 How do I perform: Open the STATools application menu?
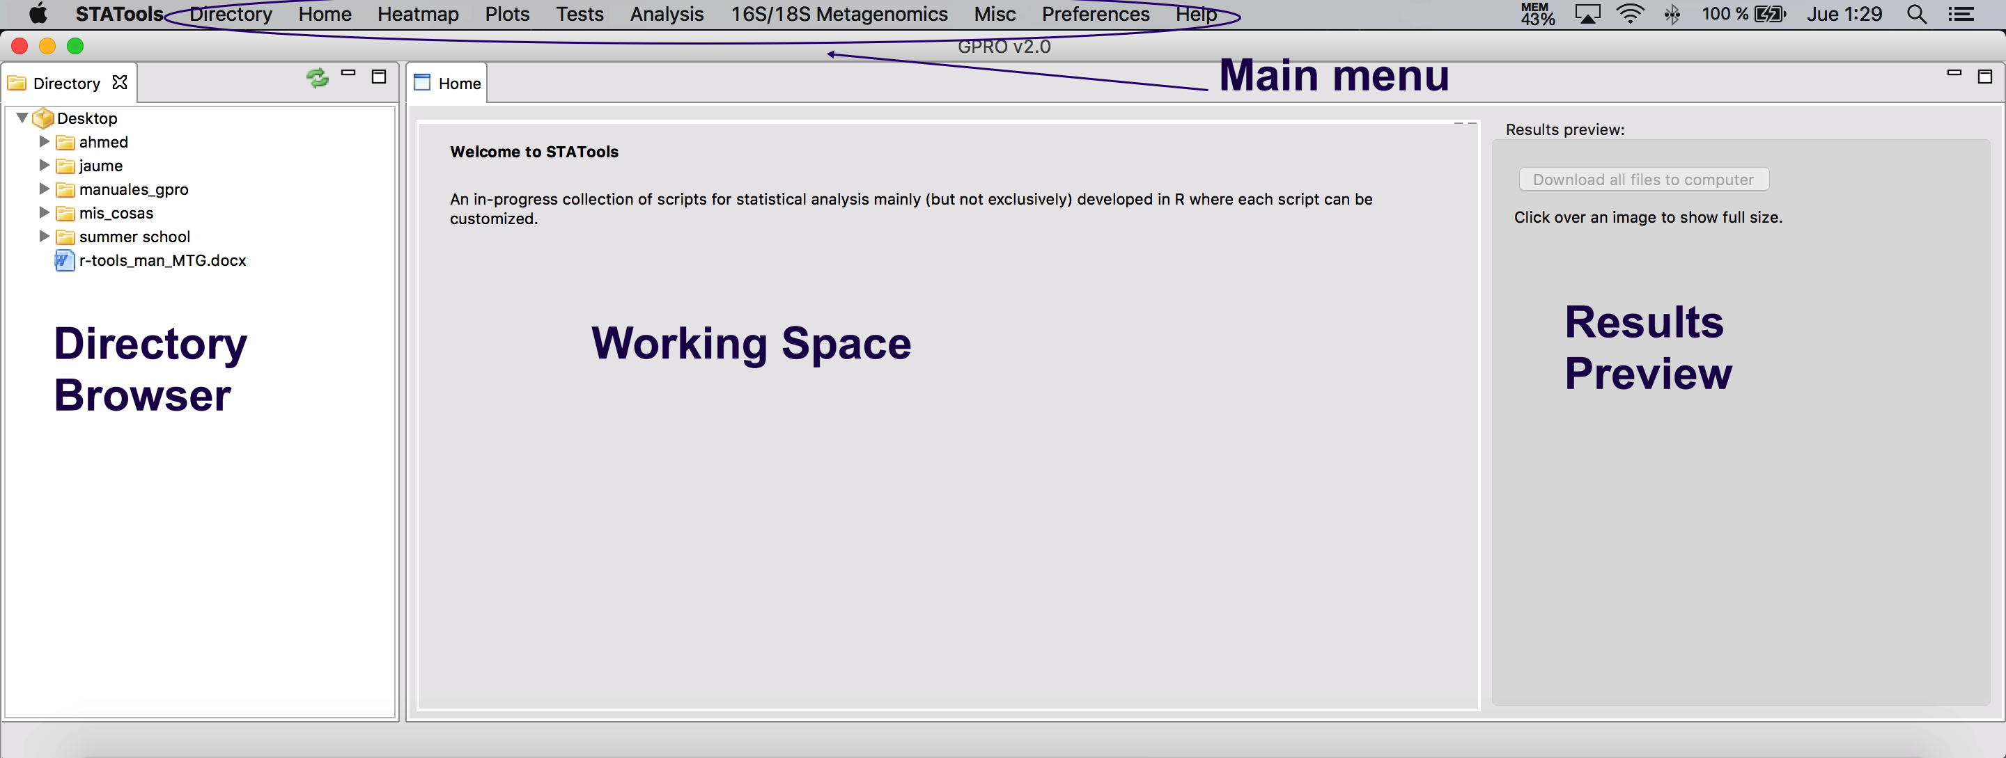pyautogui.click(x=119, y=14)
